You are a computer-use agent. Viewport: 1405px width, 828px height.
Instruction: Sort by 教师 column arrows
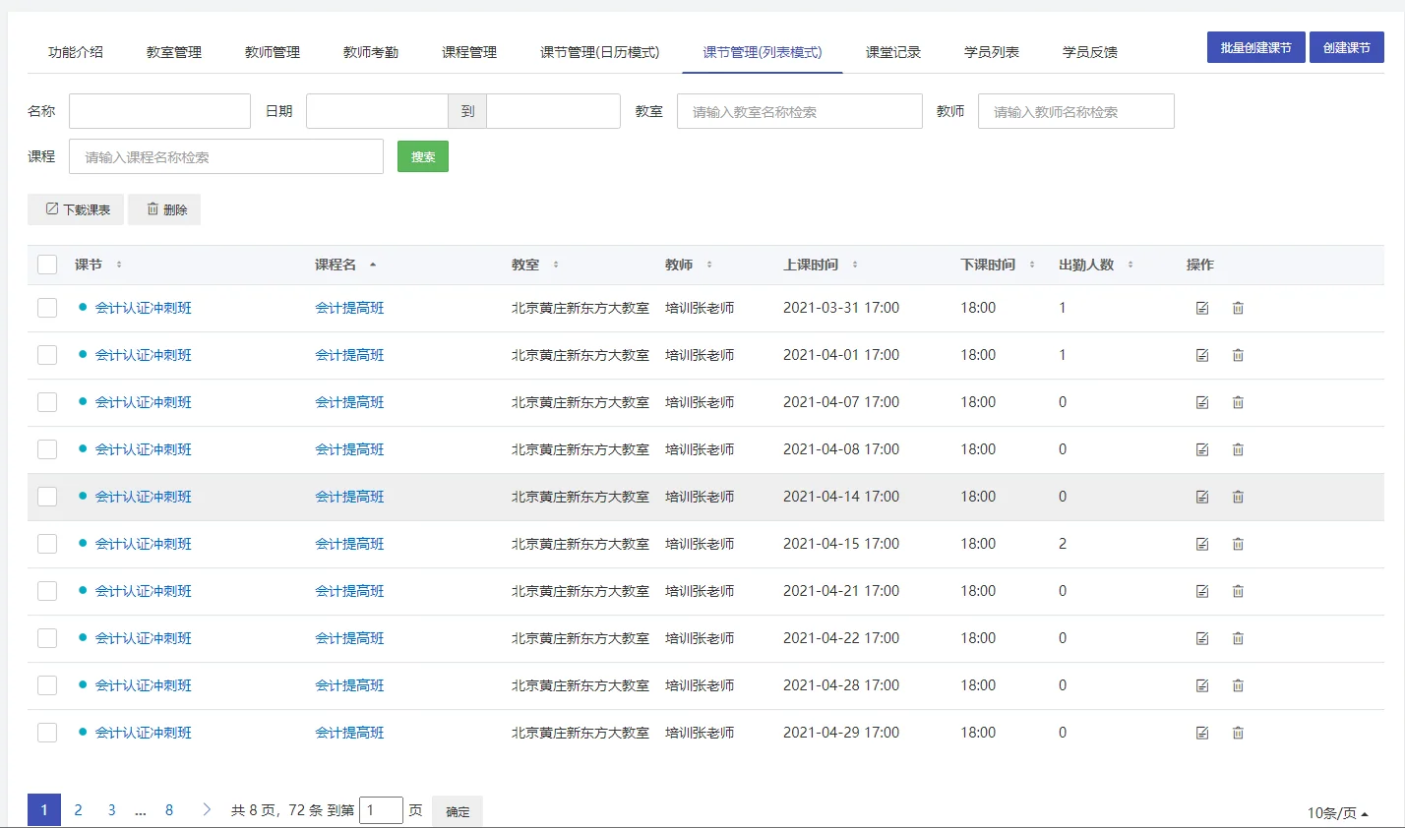tap(709, 265)
